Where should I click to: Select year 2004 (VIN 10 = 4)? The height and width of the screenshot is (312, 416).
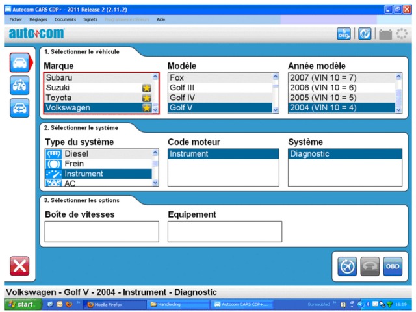pos(342,108)
